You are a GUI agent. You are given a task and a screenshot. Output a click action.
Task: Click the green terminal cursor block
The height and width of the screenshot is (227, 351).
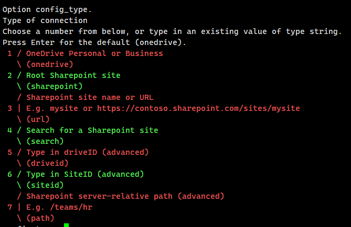[66, 225]
